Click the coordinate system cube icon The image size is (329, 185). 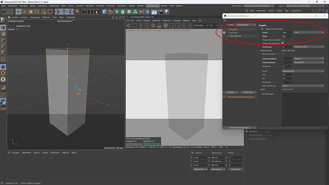click(x=77, y=11)
